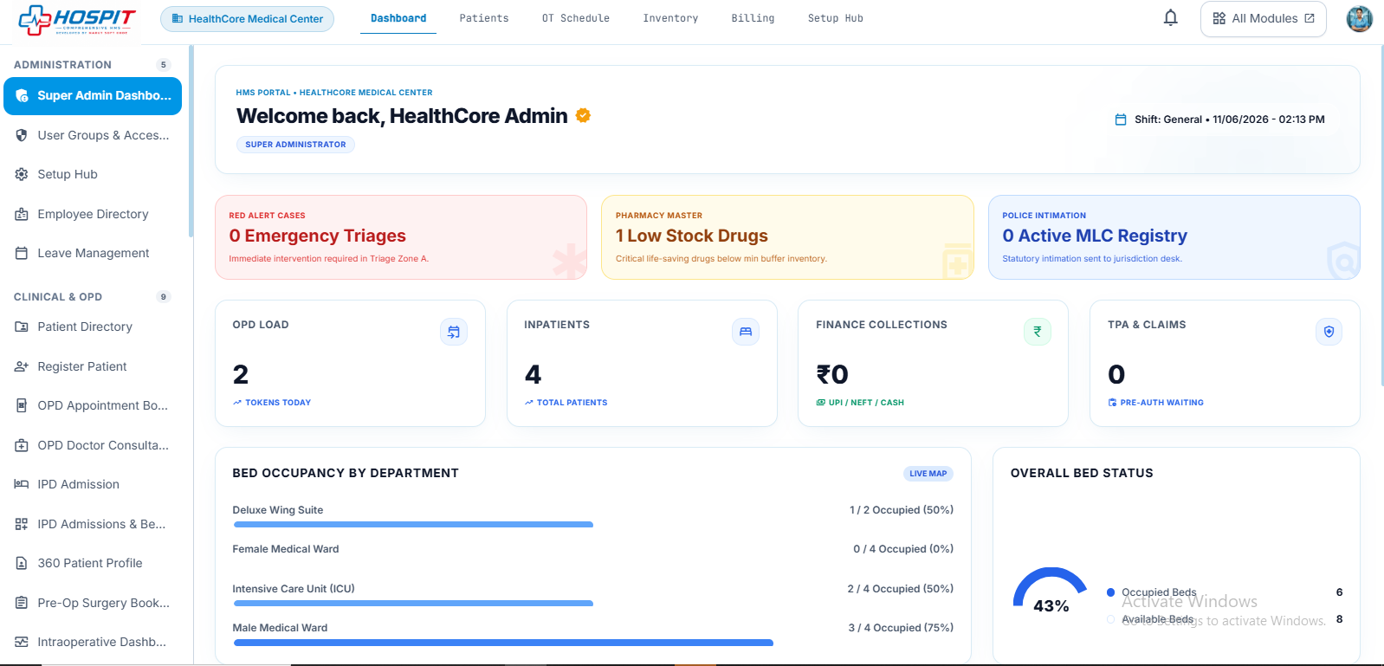Screen dimensions: 1384x666
Task: Open the OT Schedule tab
Action: click(x=576, y=18)
